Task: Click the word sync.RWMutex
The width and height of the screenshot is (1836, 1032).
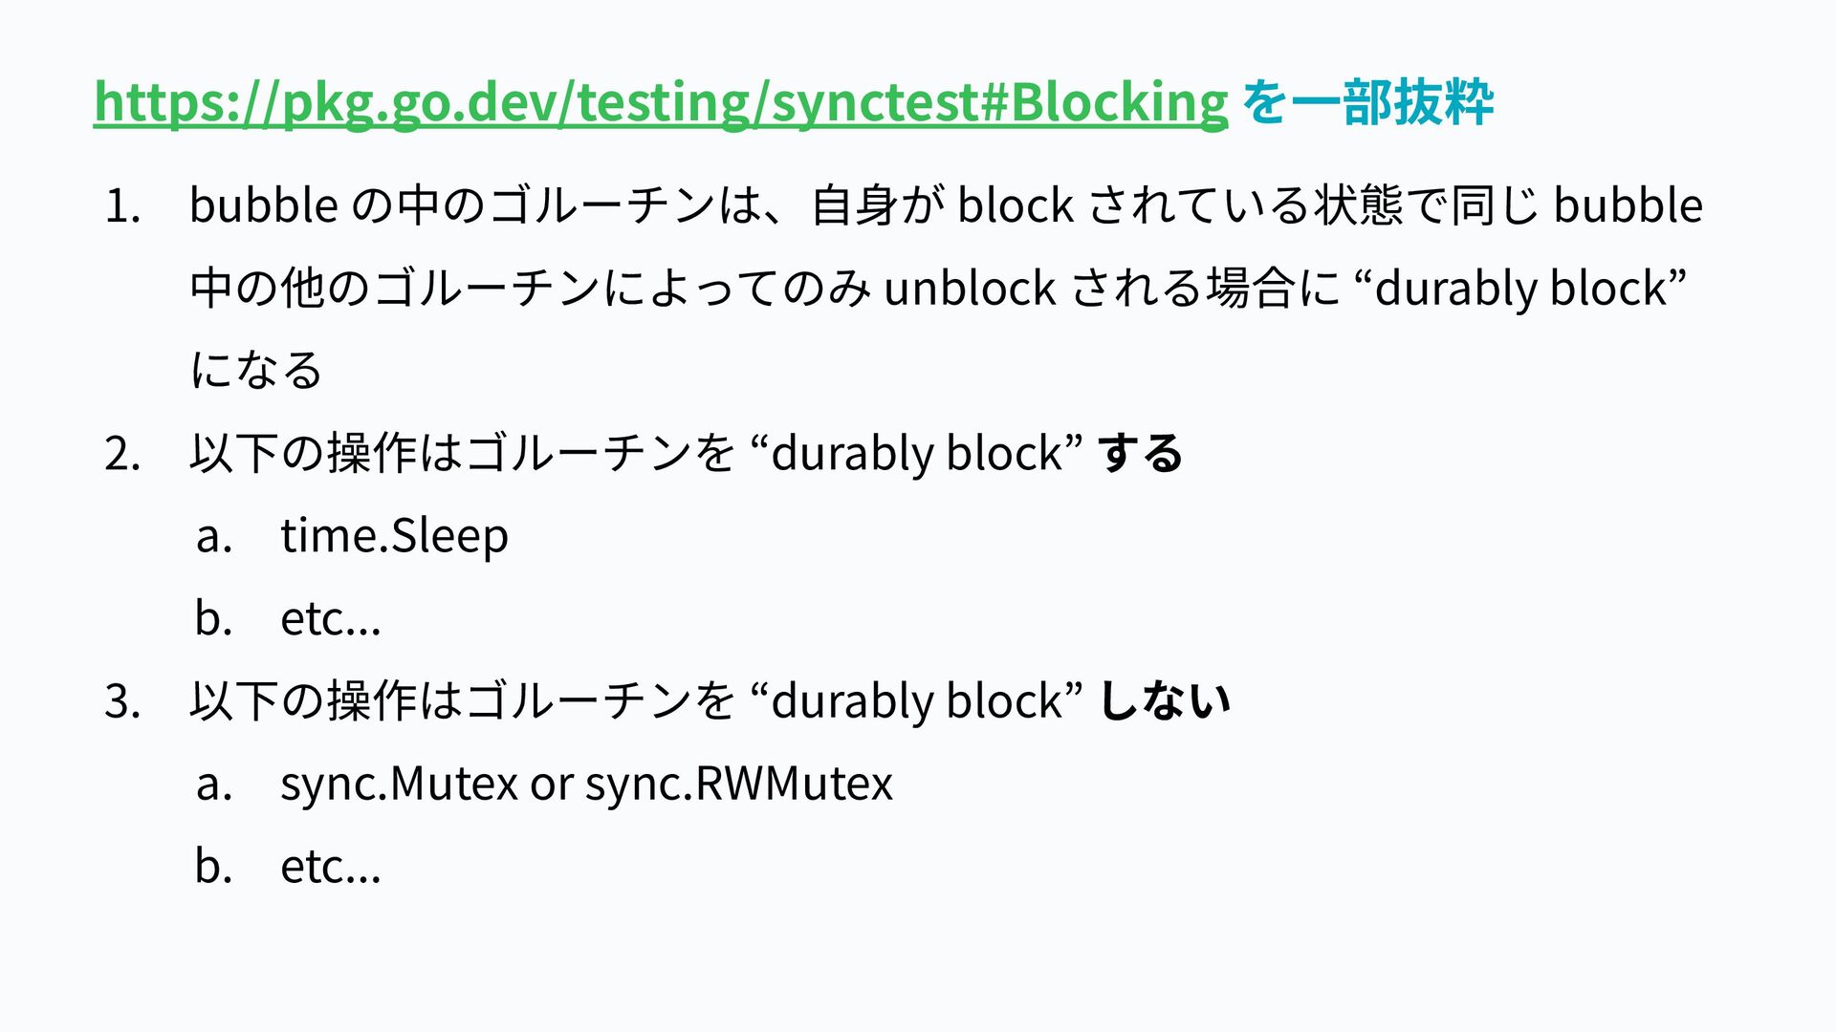Action: click(739, 784)
